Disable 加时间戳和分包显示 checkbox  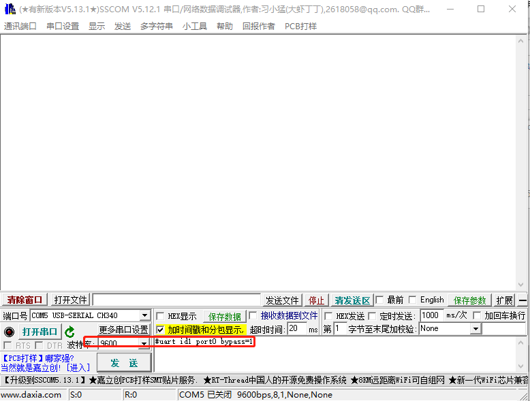pos(160,330)
